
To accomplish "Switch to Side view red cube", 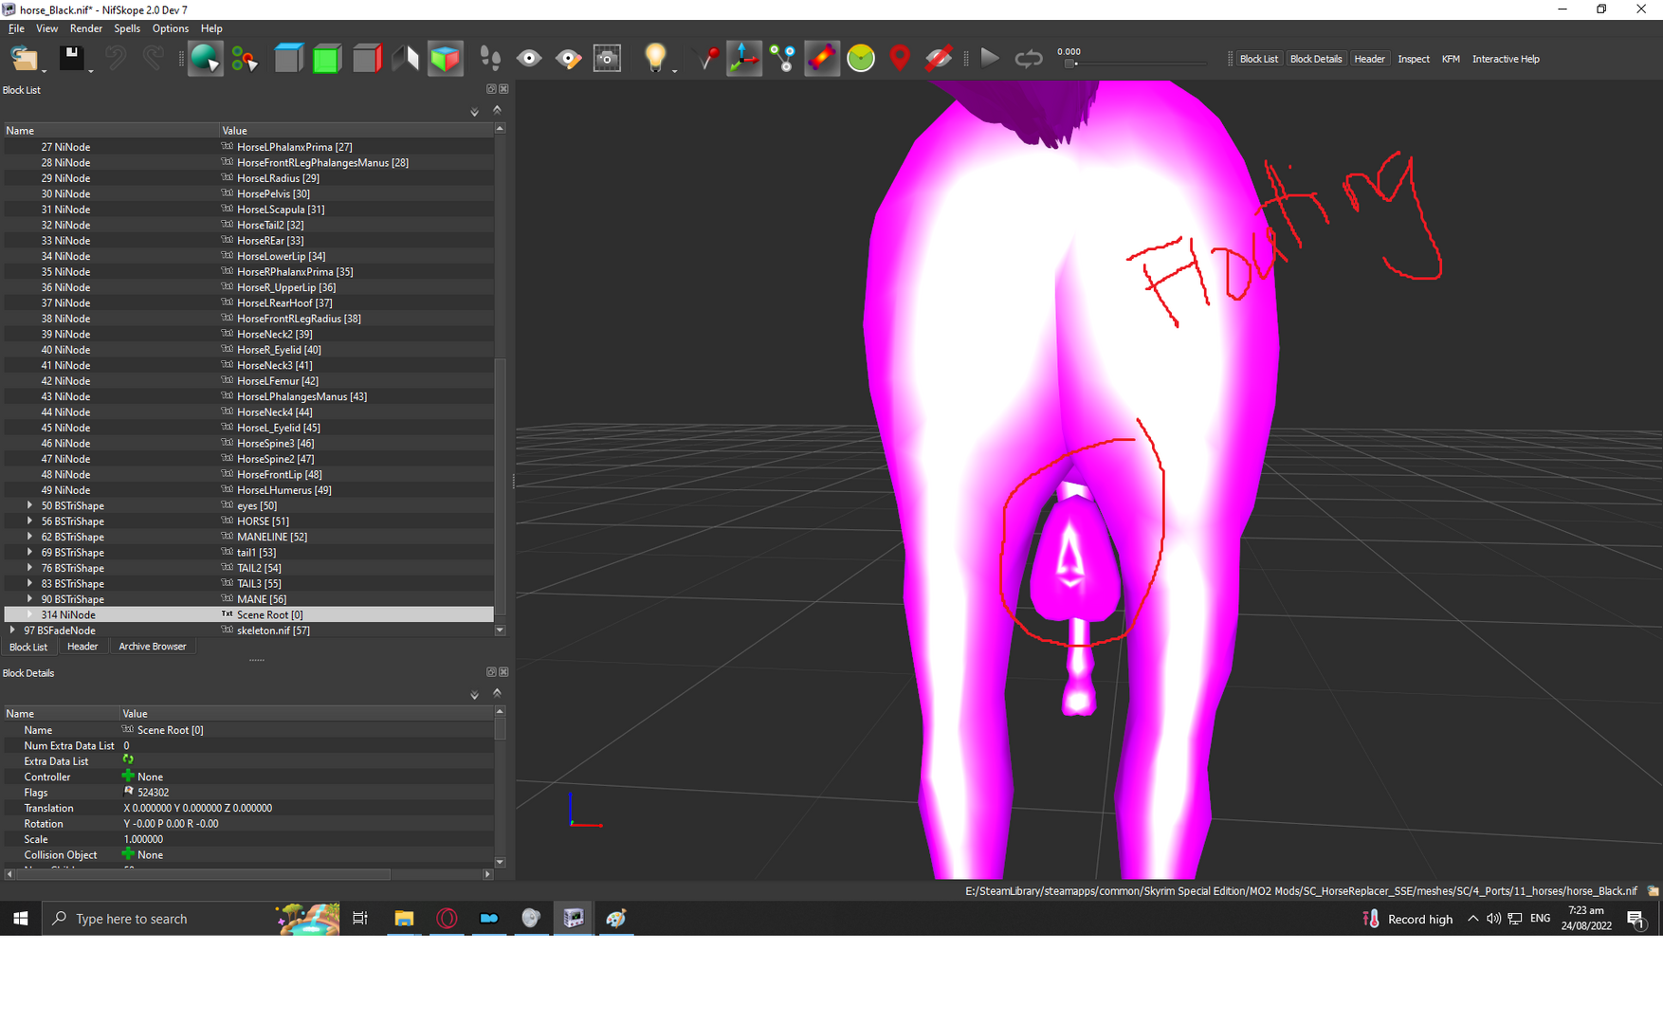I will pyautogui.click(x=366, y=59).
